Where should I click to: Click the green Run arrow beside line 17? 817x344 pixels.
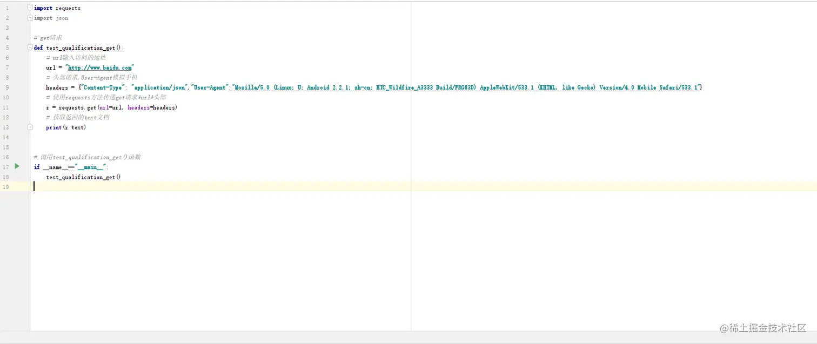tap(17, 166)
